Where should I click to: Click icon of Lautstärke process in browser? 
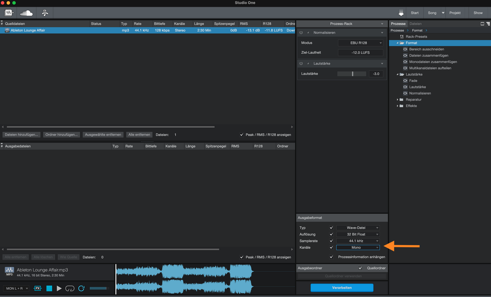pos(405,87)
